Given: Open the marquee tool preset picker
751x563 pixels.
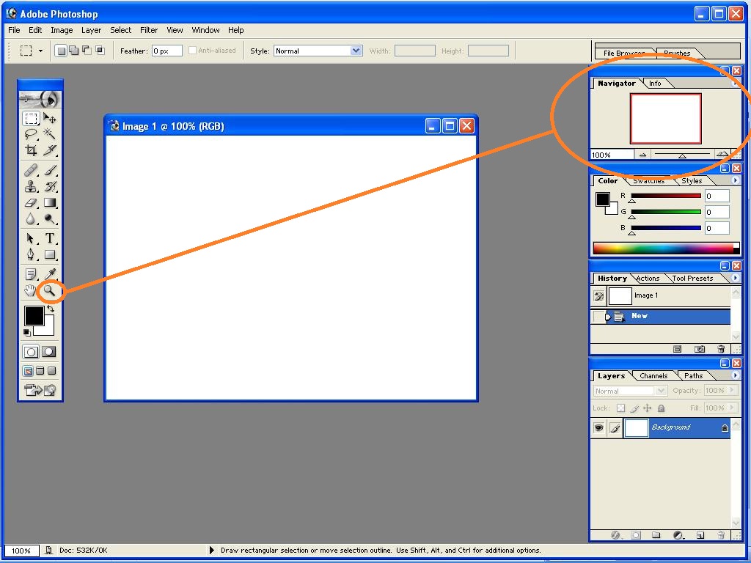Looking at the screenshot, I should 40,51.
